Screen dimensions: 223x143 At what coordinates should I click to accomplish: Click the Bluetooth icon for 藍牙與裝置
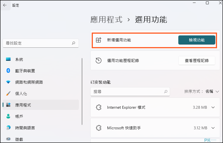(x=8, y=71)
